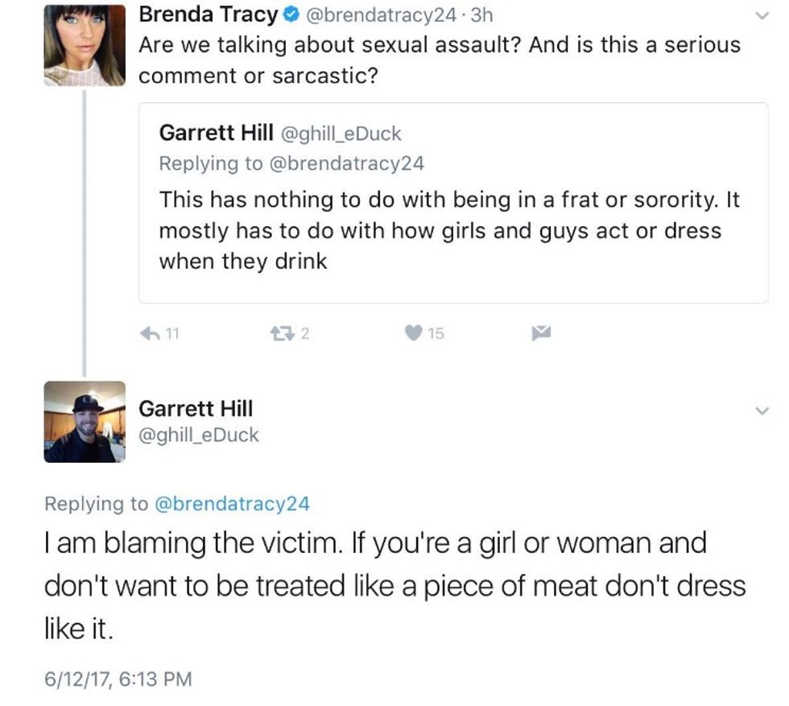The width and height of the screenshot is (789, 706).
Task: Click the like count 15
Action: [x=436, y=333]
